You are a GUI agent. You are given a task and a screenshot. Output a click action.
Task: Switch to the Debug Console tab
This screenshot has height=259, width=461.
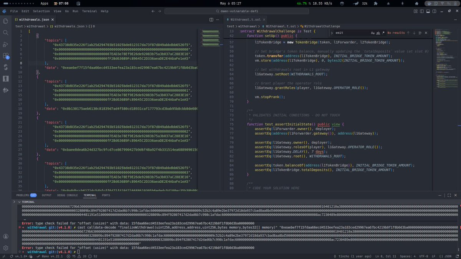pyautogui.click(x=67, y=195)
